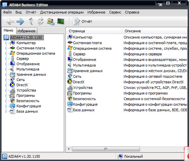Click Программы icon in the page list
Viewport: 189px width, 161px height.
pos(70,93)
